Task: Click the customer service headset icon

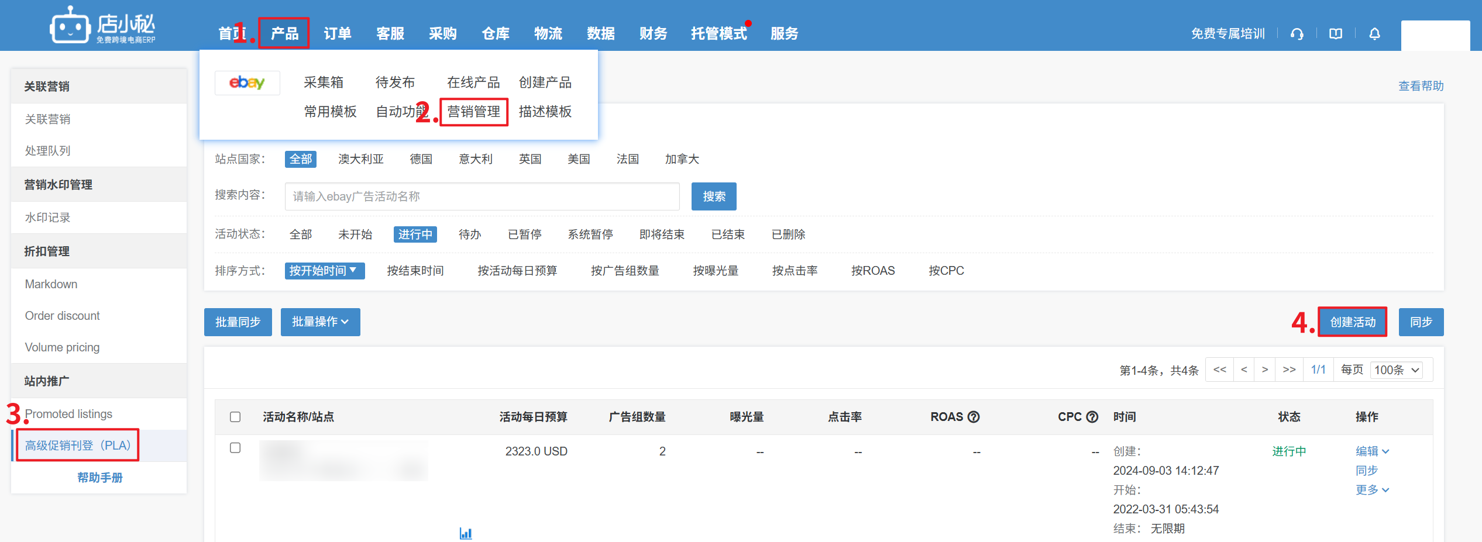Action: (x=1297, y=34)
